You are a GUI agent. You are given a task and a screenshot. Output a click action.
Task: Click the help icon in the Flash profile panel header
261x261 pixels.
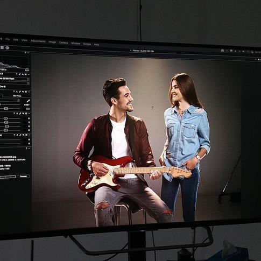pos(17,74)
